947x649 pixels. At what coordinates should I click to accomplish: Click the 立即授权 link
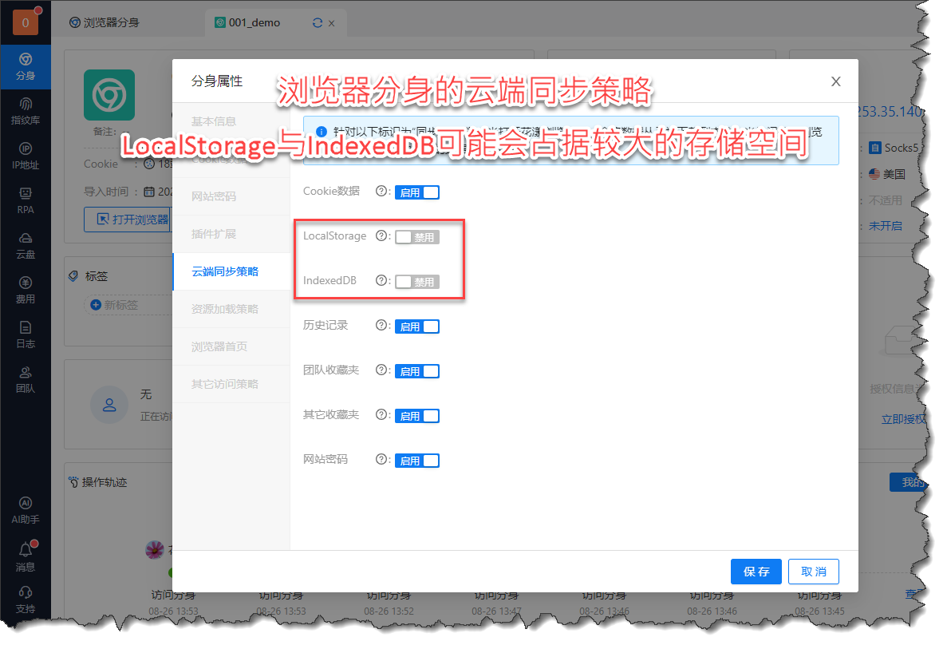(x=903, y=419)
